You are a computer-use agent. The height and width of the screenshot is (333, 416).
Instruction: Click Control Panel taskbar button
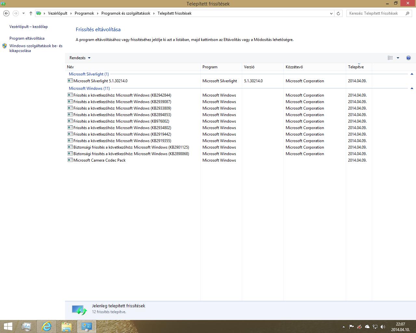87,326
